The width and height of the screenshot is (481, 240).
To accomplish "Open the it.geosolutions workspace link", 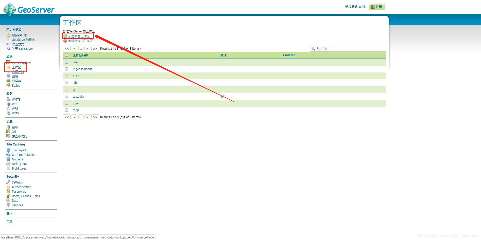I will point(82,69).
